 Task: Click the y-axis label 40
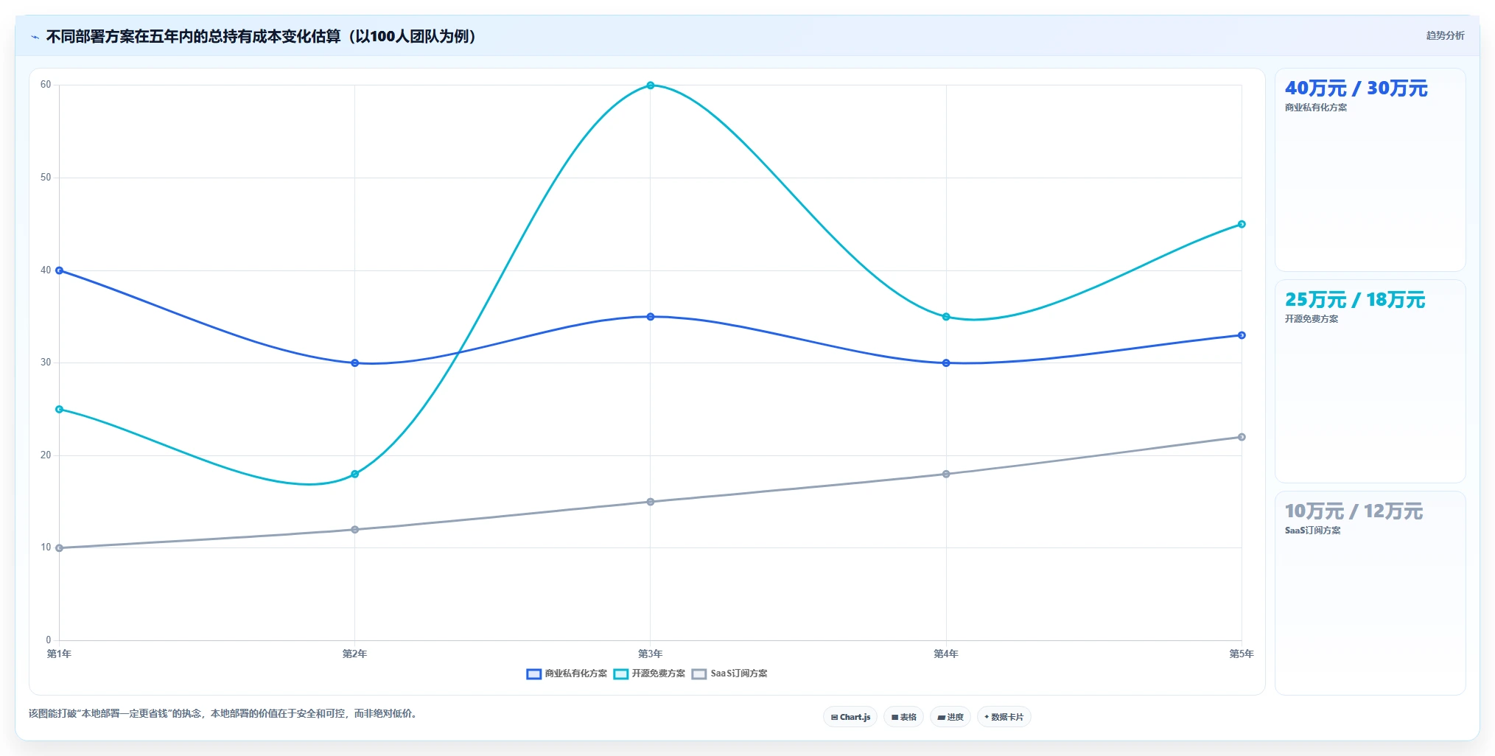pos(46,270)
